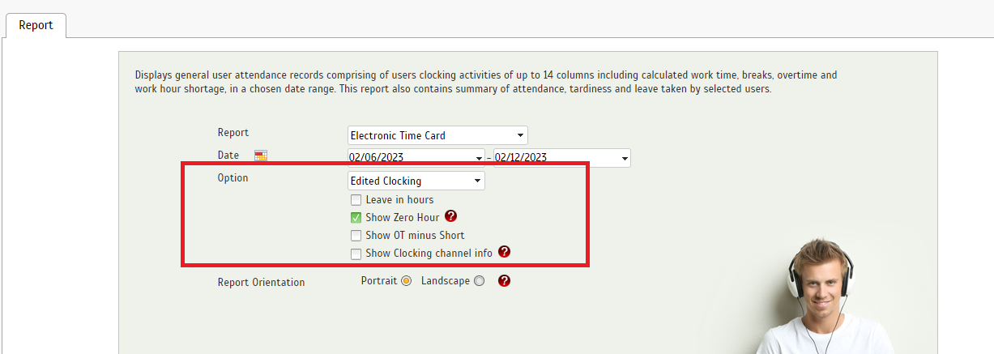Click into the 02/12/2023 end date field
The height and width of the screenshot is (354, 994).
tap(556, 158)
